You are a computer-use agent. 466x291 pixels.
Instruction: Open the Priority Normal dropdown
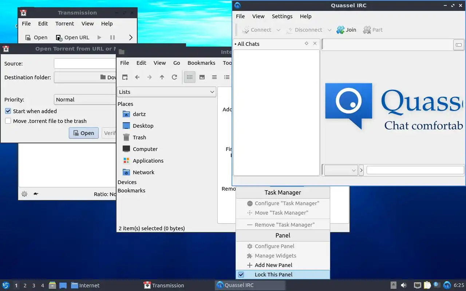85,100
